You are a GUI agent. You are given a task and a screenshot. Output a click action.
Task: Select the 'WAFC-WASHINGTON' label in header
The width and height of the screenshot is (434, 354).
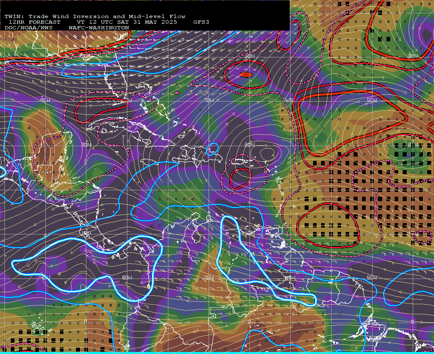[99, 28]
